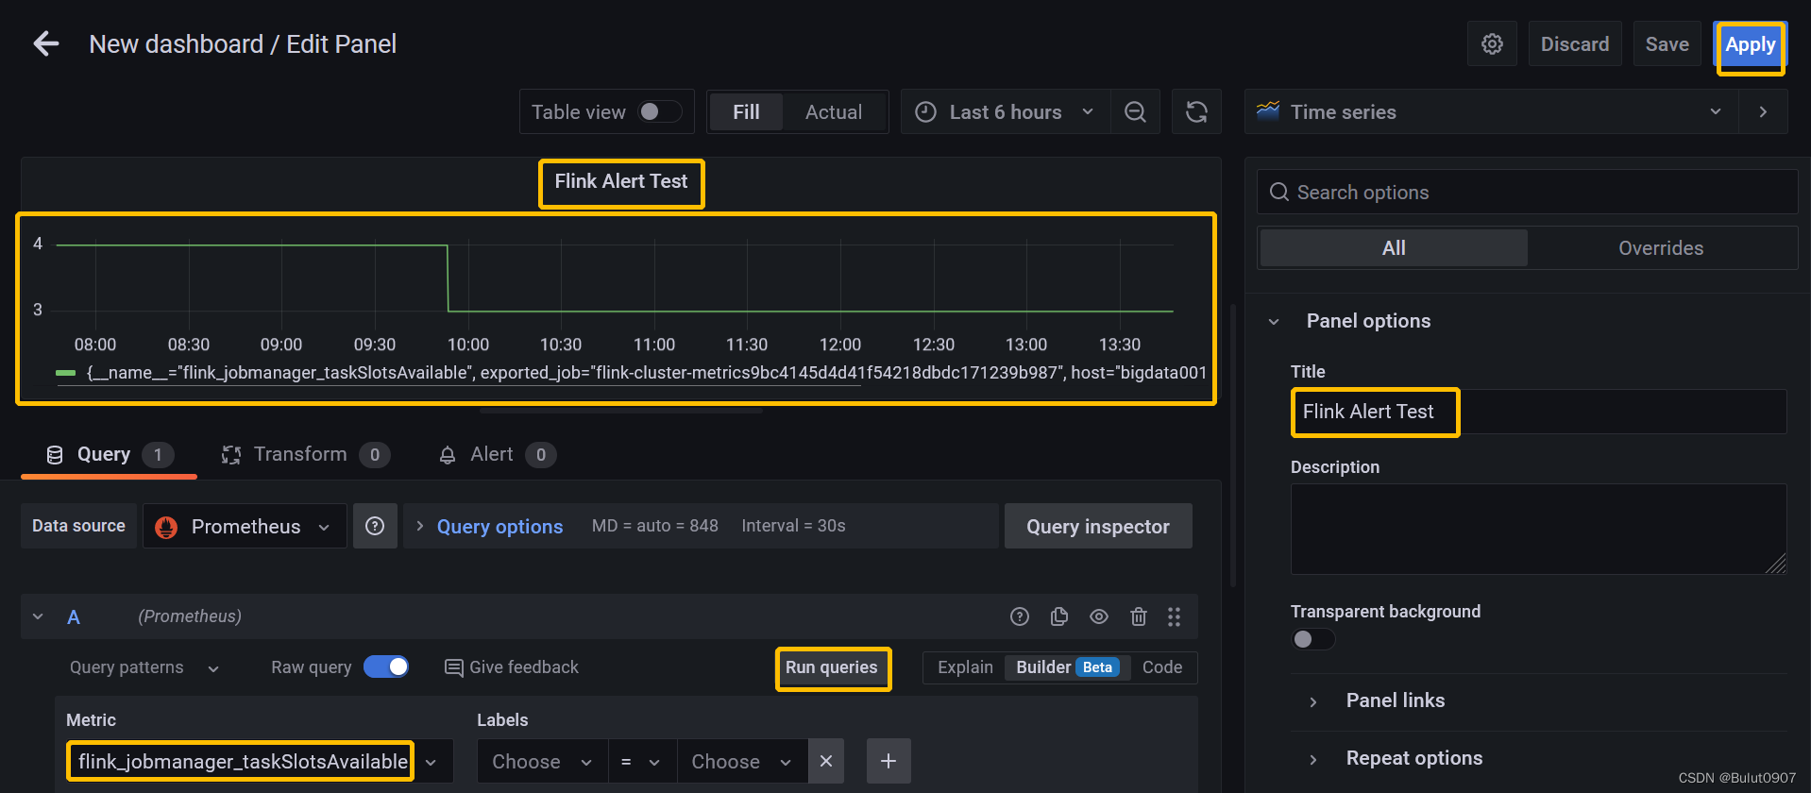Open the equals operator dropdown
Viewport: 1811px width, 793px height.
click(x=642, y=761)
